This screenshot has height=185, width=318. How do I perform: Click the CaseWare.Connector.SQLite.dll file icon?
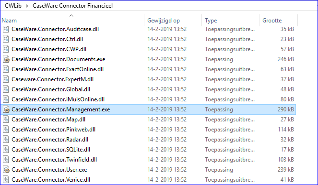pyautogui.click(x=6, y=150)
